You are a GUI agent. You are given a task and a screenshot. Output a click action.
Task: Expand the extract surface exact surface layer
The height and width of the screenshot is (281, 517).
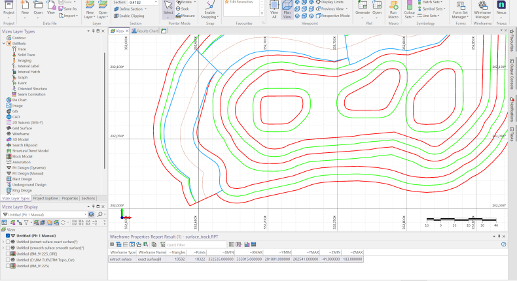(x=3, y=242)
